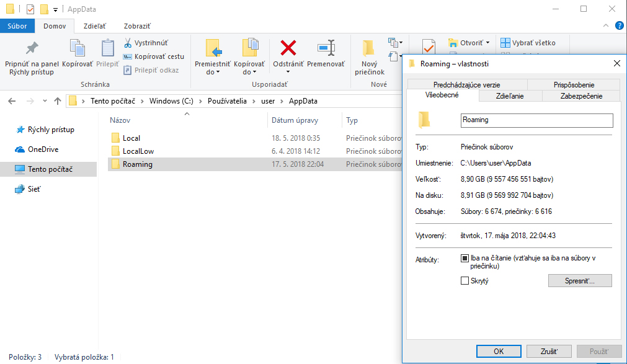Click Tento počítač in the address bar
This screenshot has width=627, height=364.
point(113,101)
